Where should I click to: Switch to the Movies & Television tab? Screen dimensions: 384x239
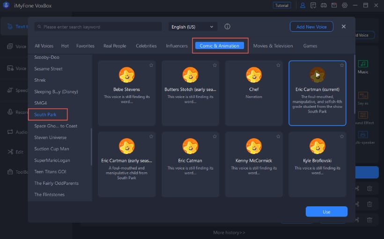[x=273, y=46]
